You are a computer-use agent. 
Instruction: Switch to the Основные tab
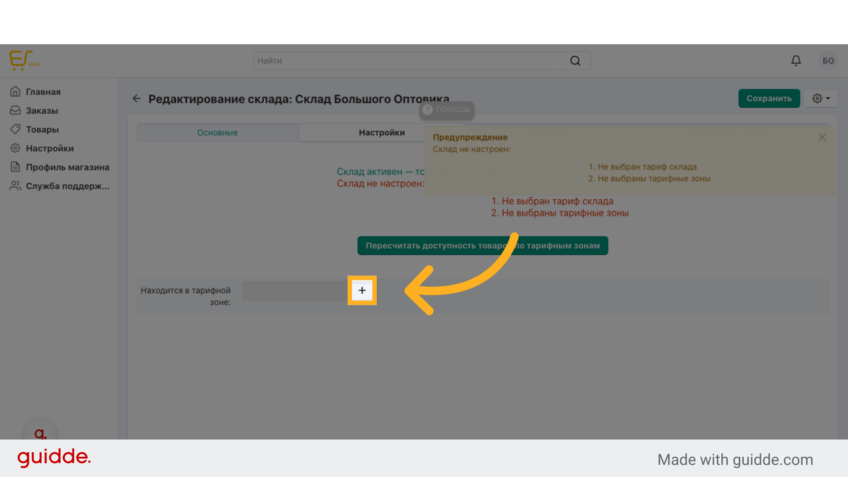point(217,132)
